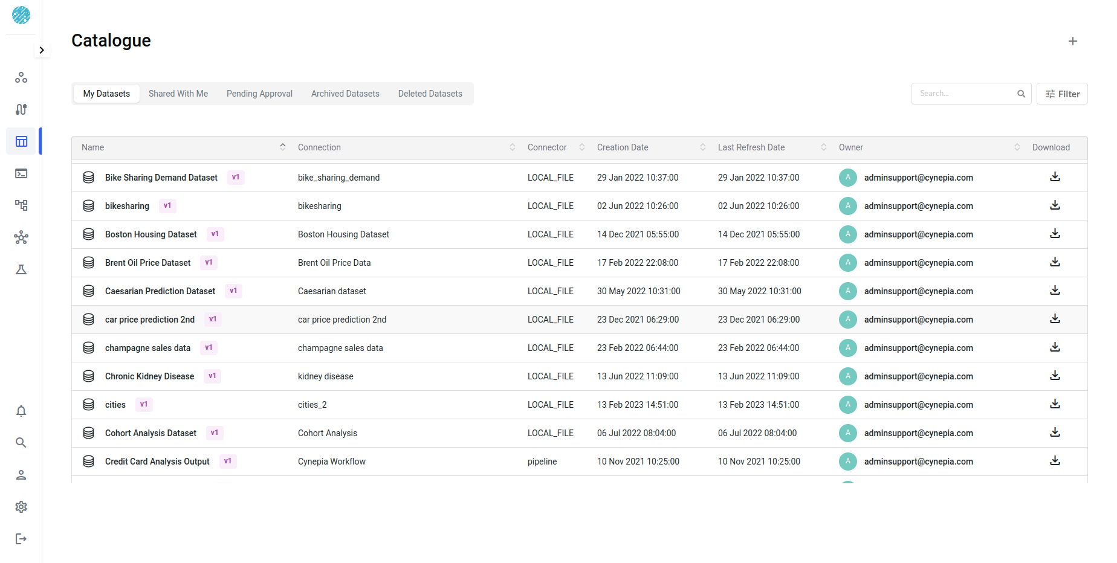The width and height of the screenshot is (1117, 563).
Task: Click the magnifier icon in search box
Action: tap(1021, 94)
